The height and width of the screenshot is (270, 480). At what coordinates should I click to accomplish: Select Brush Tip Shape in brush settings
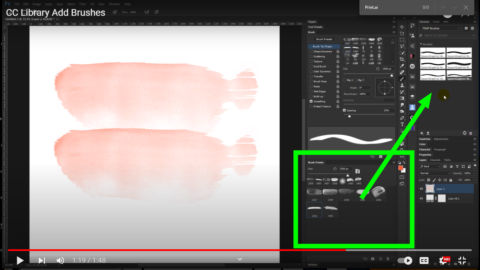pos(323,46)
